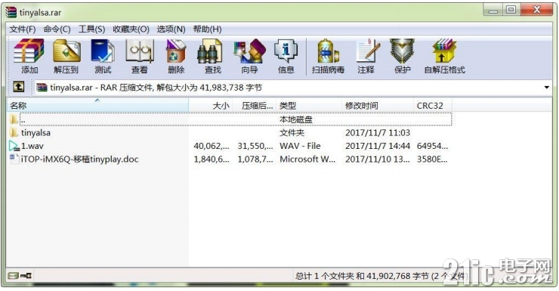Open the 收藏夹(O) menu

[131, 29]
